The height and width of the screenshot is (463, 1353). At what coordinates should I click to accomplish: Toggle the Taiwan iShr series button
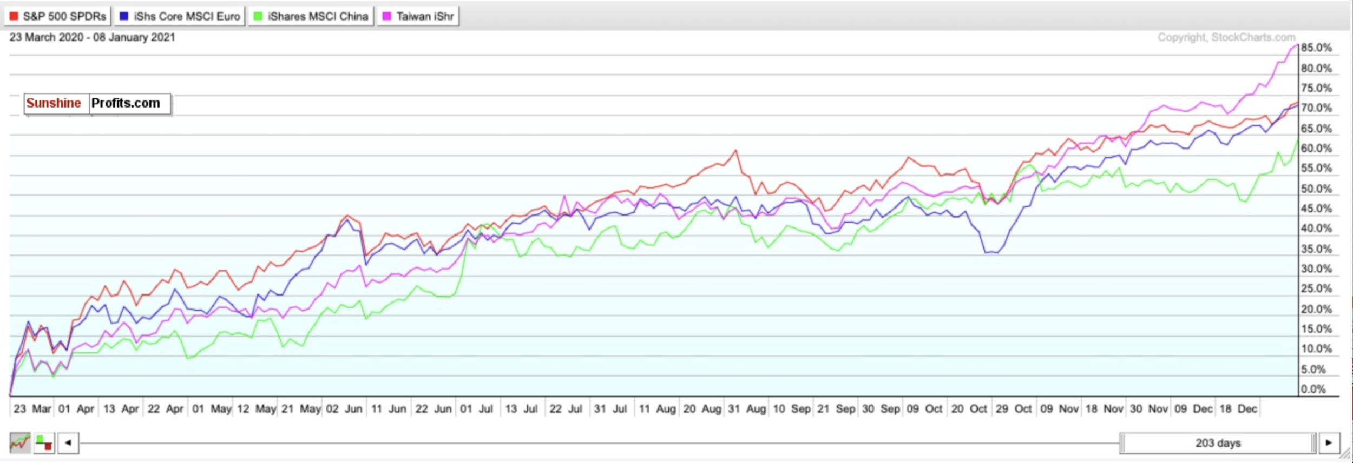tap(418, 16)
